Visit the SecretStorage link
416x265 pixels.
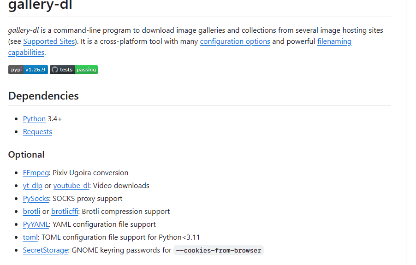(46, 250)
